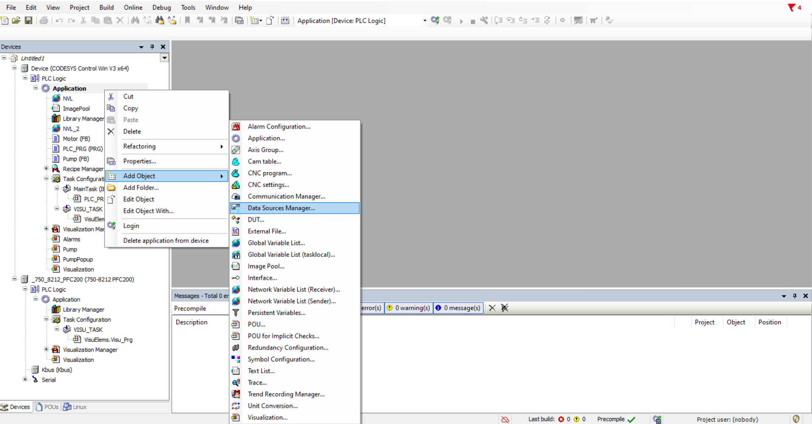812x424 pixels.
Task: Click the Precompile status checkmark
Action: (x=631, y=419)
